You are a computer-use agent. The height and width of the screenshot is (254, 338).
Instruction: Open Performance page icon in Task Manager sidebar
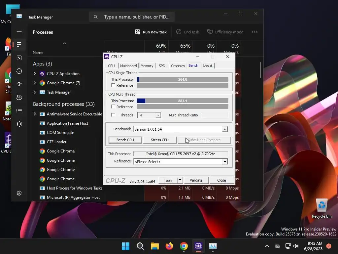[19, 58]
